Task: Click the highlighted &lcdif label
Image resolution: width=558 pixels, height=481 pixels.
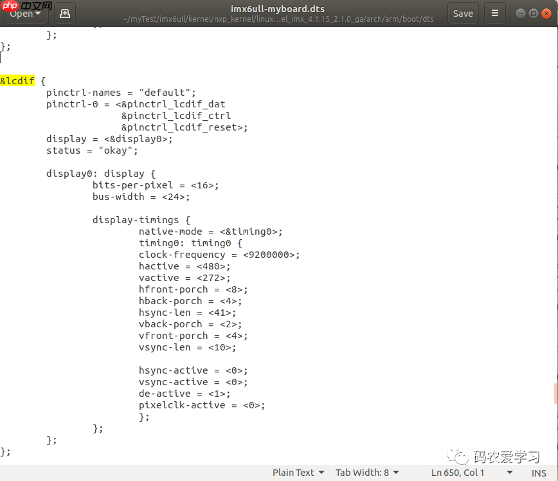Action: click(x=17, y=81)
